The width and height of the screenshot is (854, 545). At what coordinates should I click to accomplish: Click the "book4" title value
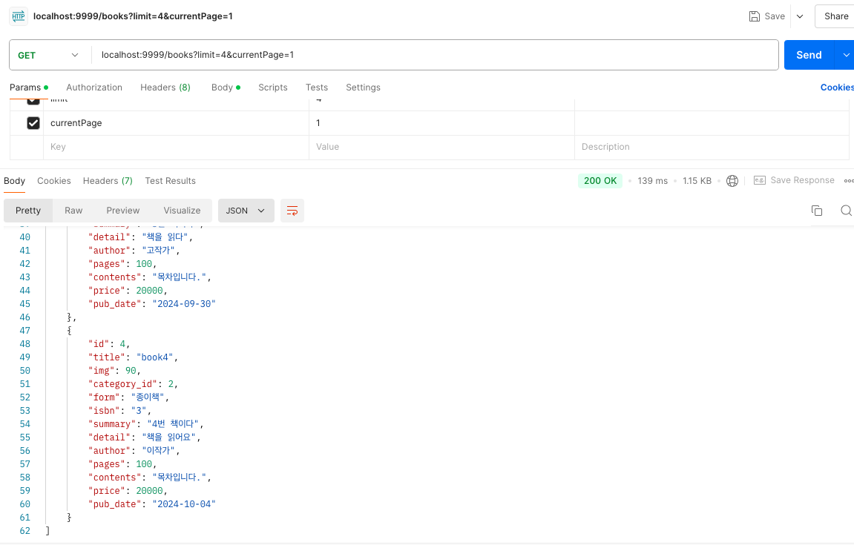(x=154, y=357)
